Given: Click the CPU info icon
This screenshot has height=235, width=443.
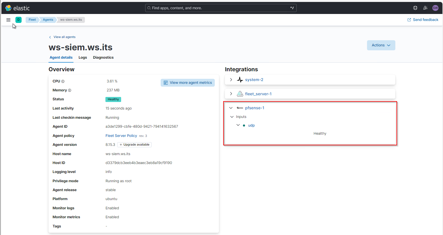Looking at the screenshot, I should click(63, 81).
